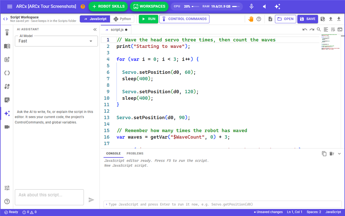The height and width of the screenshot is (216, 345).
Task: Click the Ready status indicator
Action: point(11,212)
